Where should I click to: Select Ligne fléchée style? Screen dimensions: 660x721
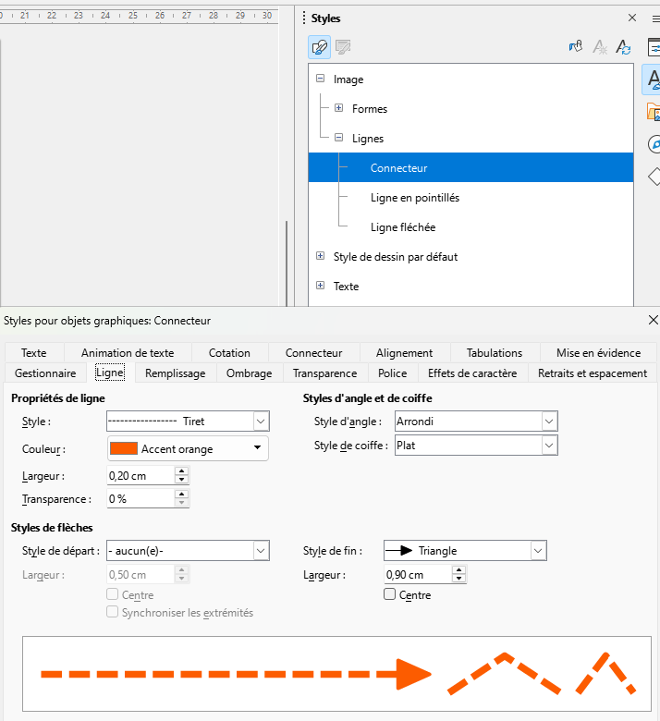[403, 227]
